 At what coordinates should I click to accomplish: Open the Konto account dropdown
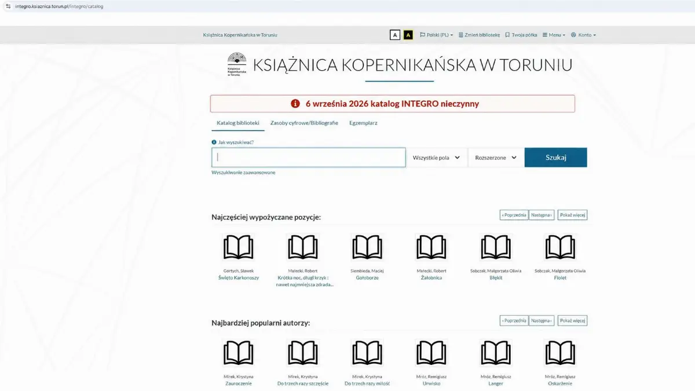coord(583,35)
